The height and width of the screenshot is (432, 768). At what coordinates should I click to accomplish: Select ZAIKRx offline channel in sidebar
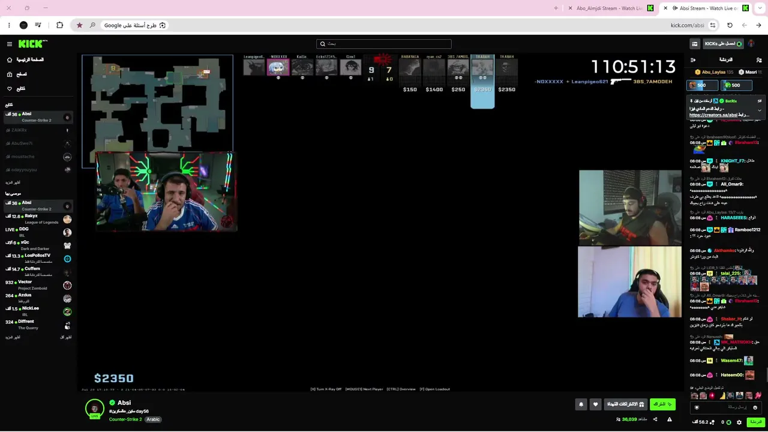click(x=38, y=130)
